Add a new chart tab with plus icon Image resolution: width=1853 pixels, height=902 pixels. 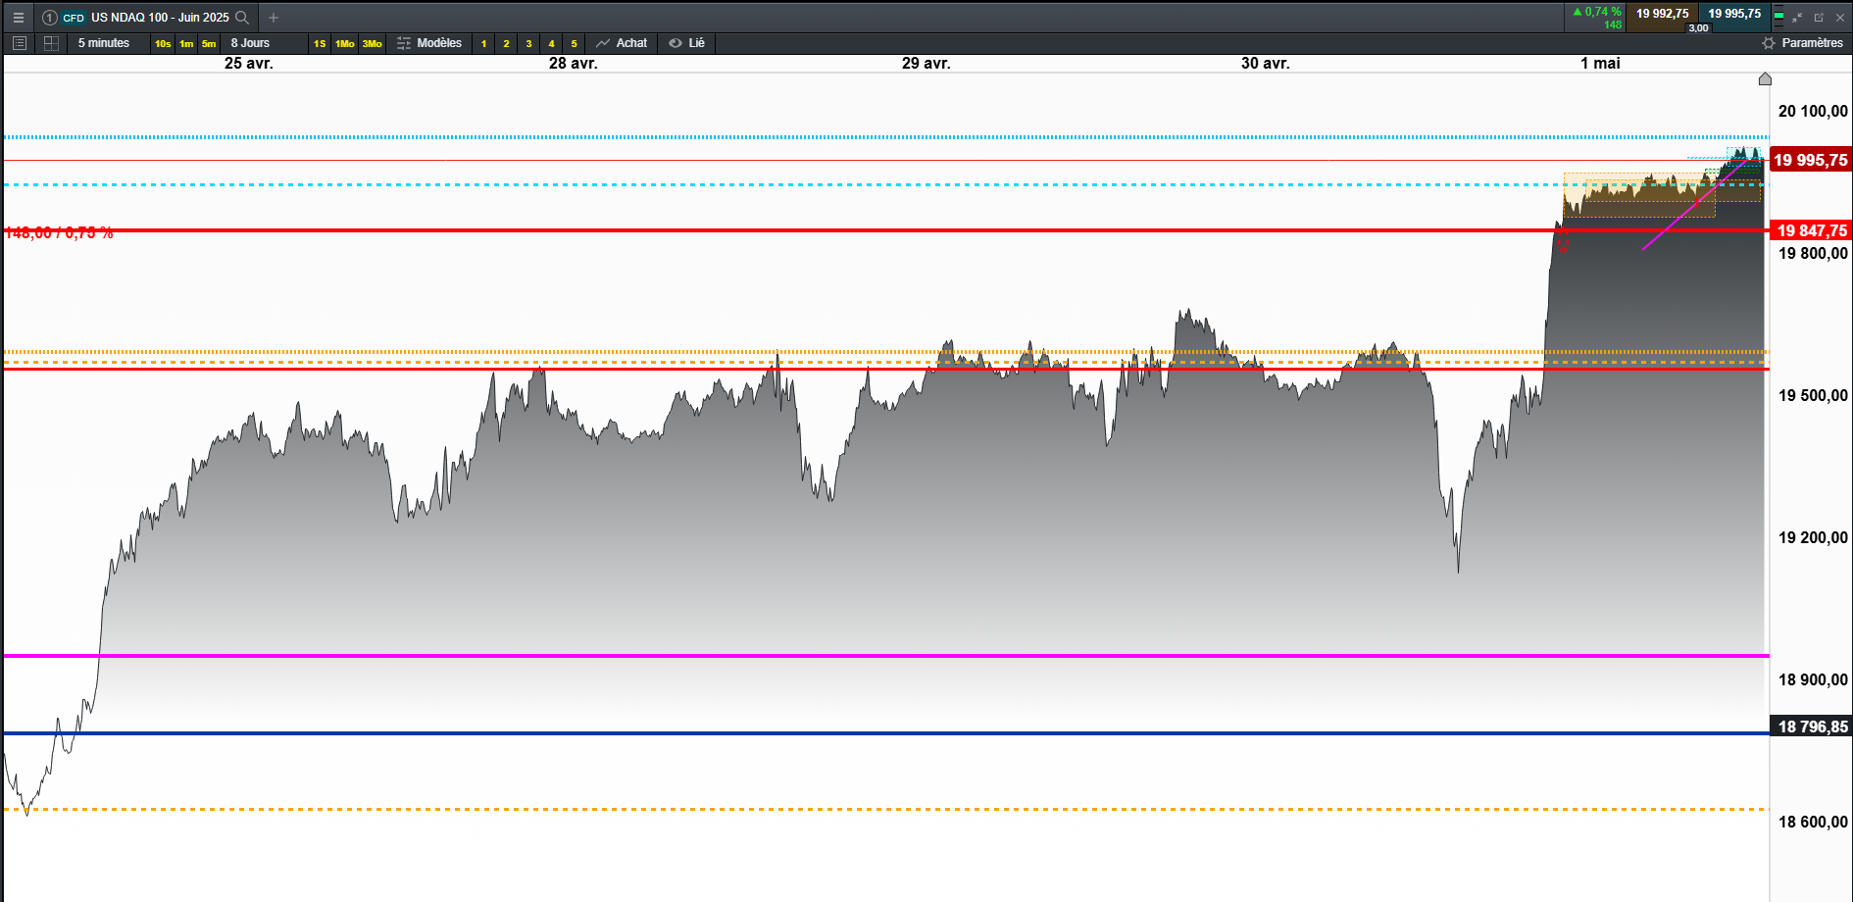point(274,18)
